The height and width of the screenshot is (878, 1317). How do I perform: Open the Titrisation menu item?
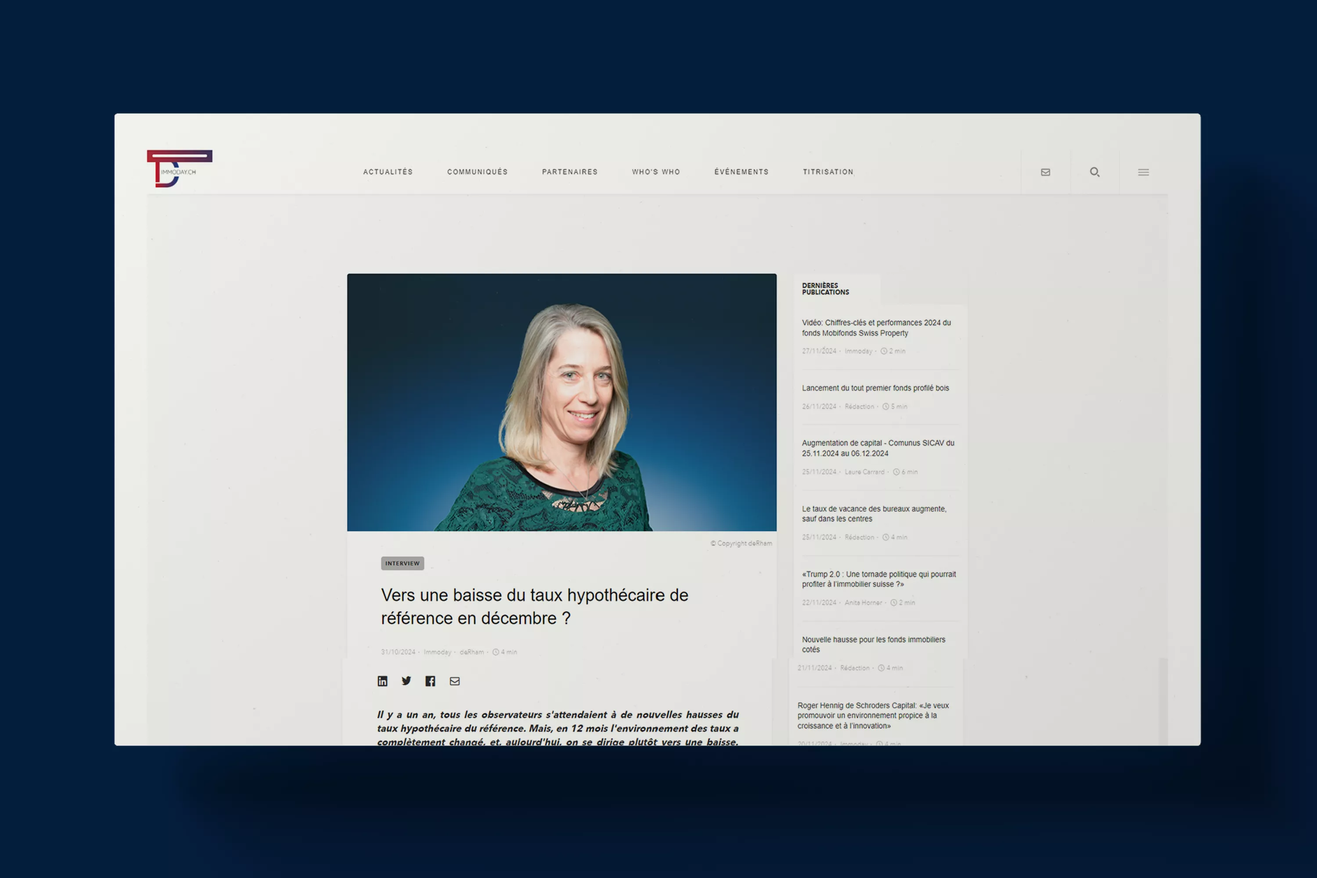click(828, 172)
